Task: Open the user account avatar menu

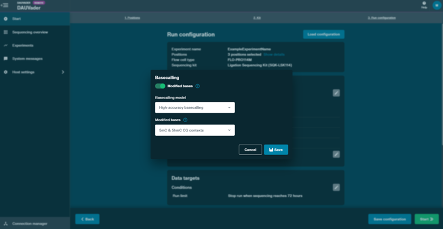Action: [437, 5]
